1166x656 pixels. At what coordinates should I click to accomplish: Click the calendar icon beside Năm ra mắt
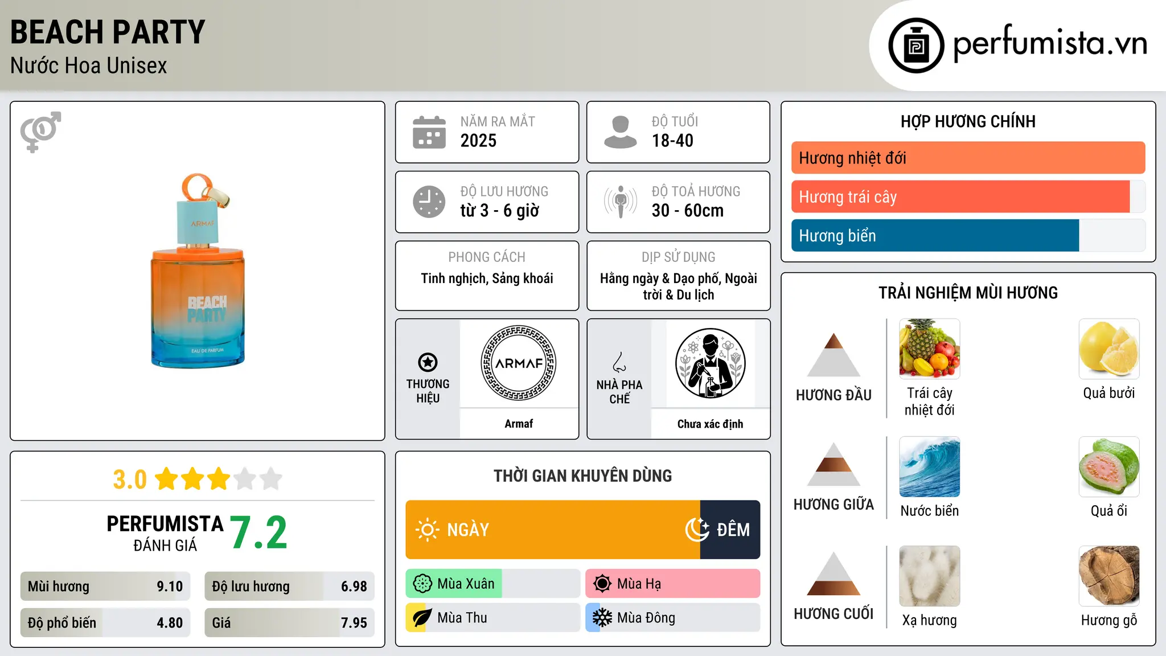coord(429,132)
